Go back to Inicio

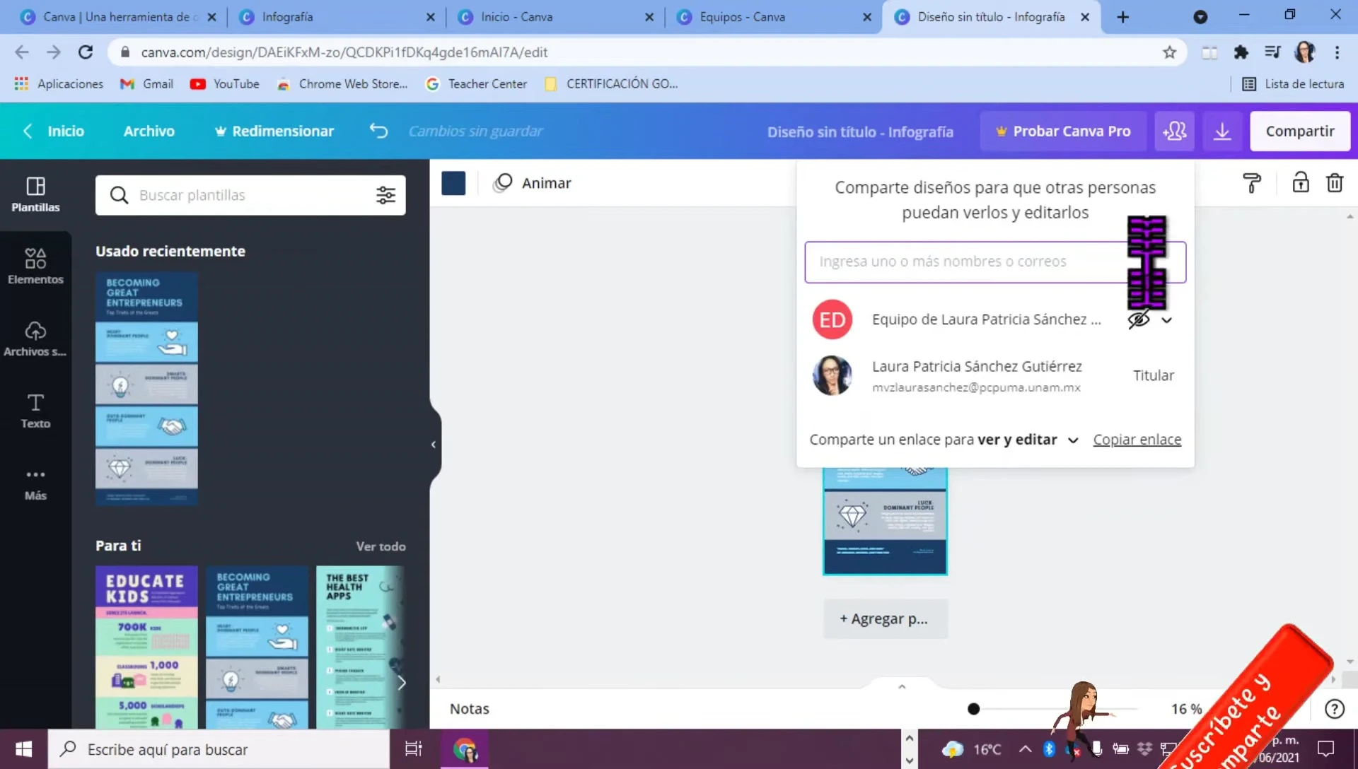click(54, 131)
